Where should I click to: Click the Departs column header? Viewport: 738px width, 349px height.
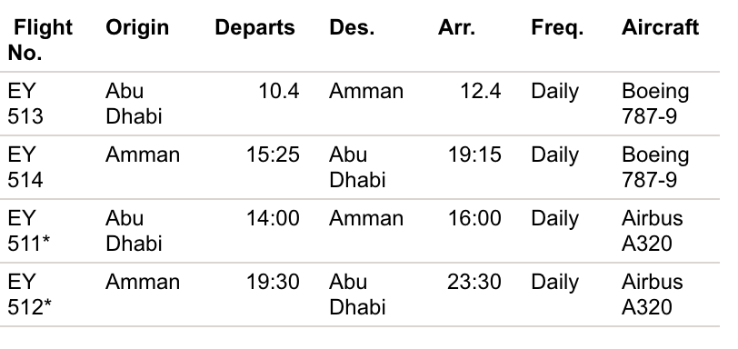[x=254, y=28]
